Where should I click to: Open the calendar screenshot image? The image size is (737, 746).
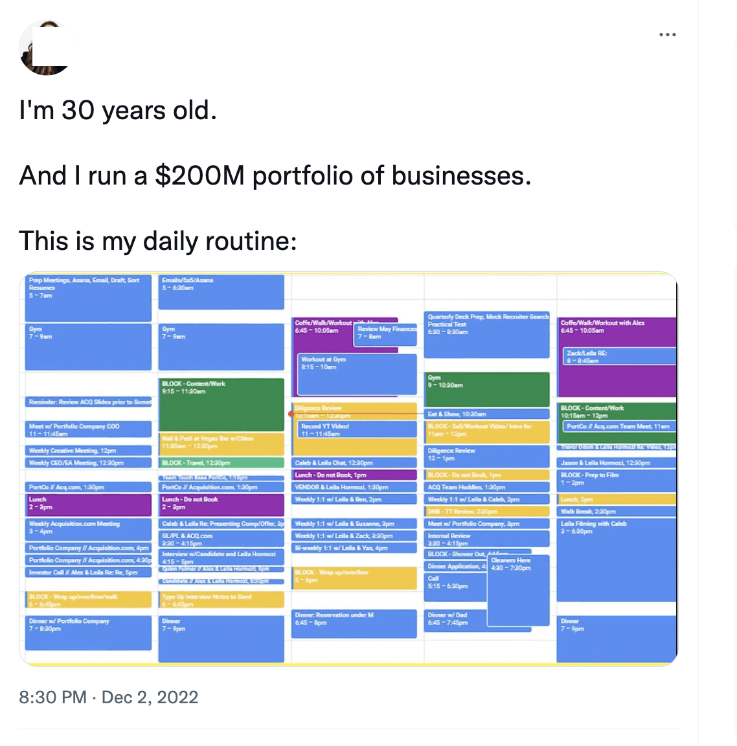tap(348, 469)
